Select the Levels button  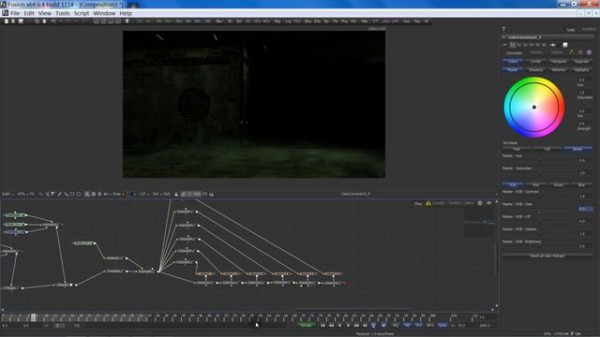click(x=535, y=62)
